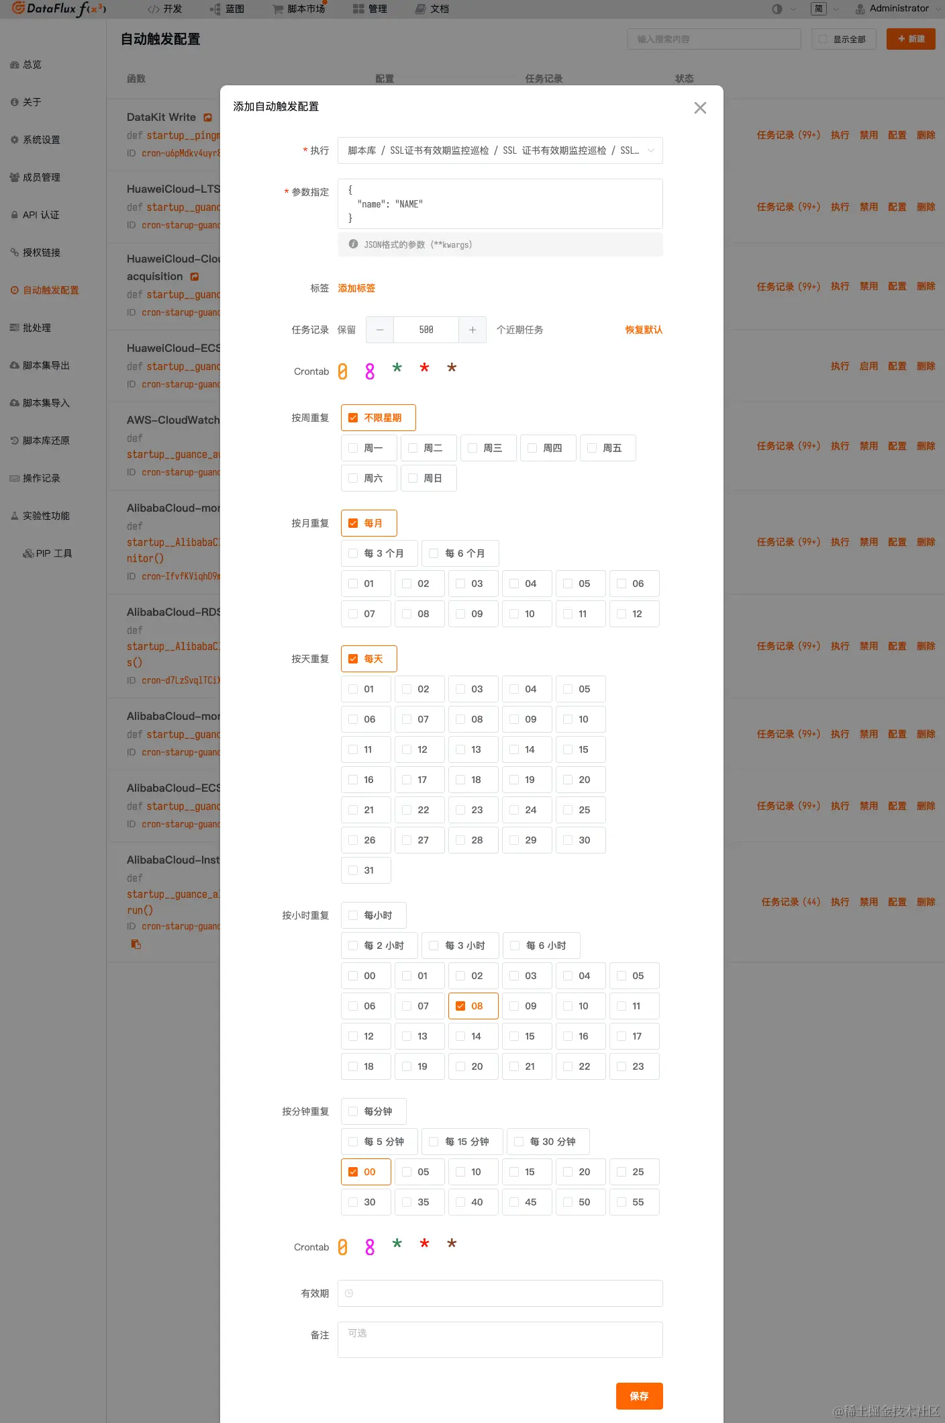The image size is (945, 1423).
Task: Check the 每分钟 checkbox
Action: 374,1111
